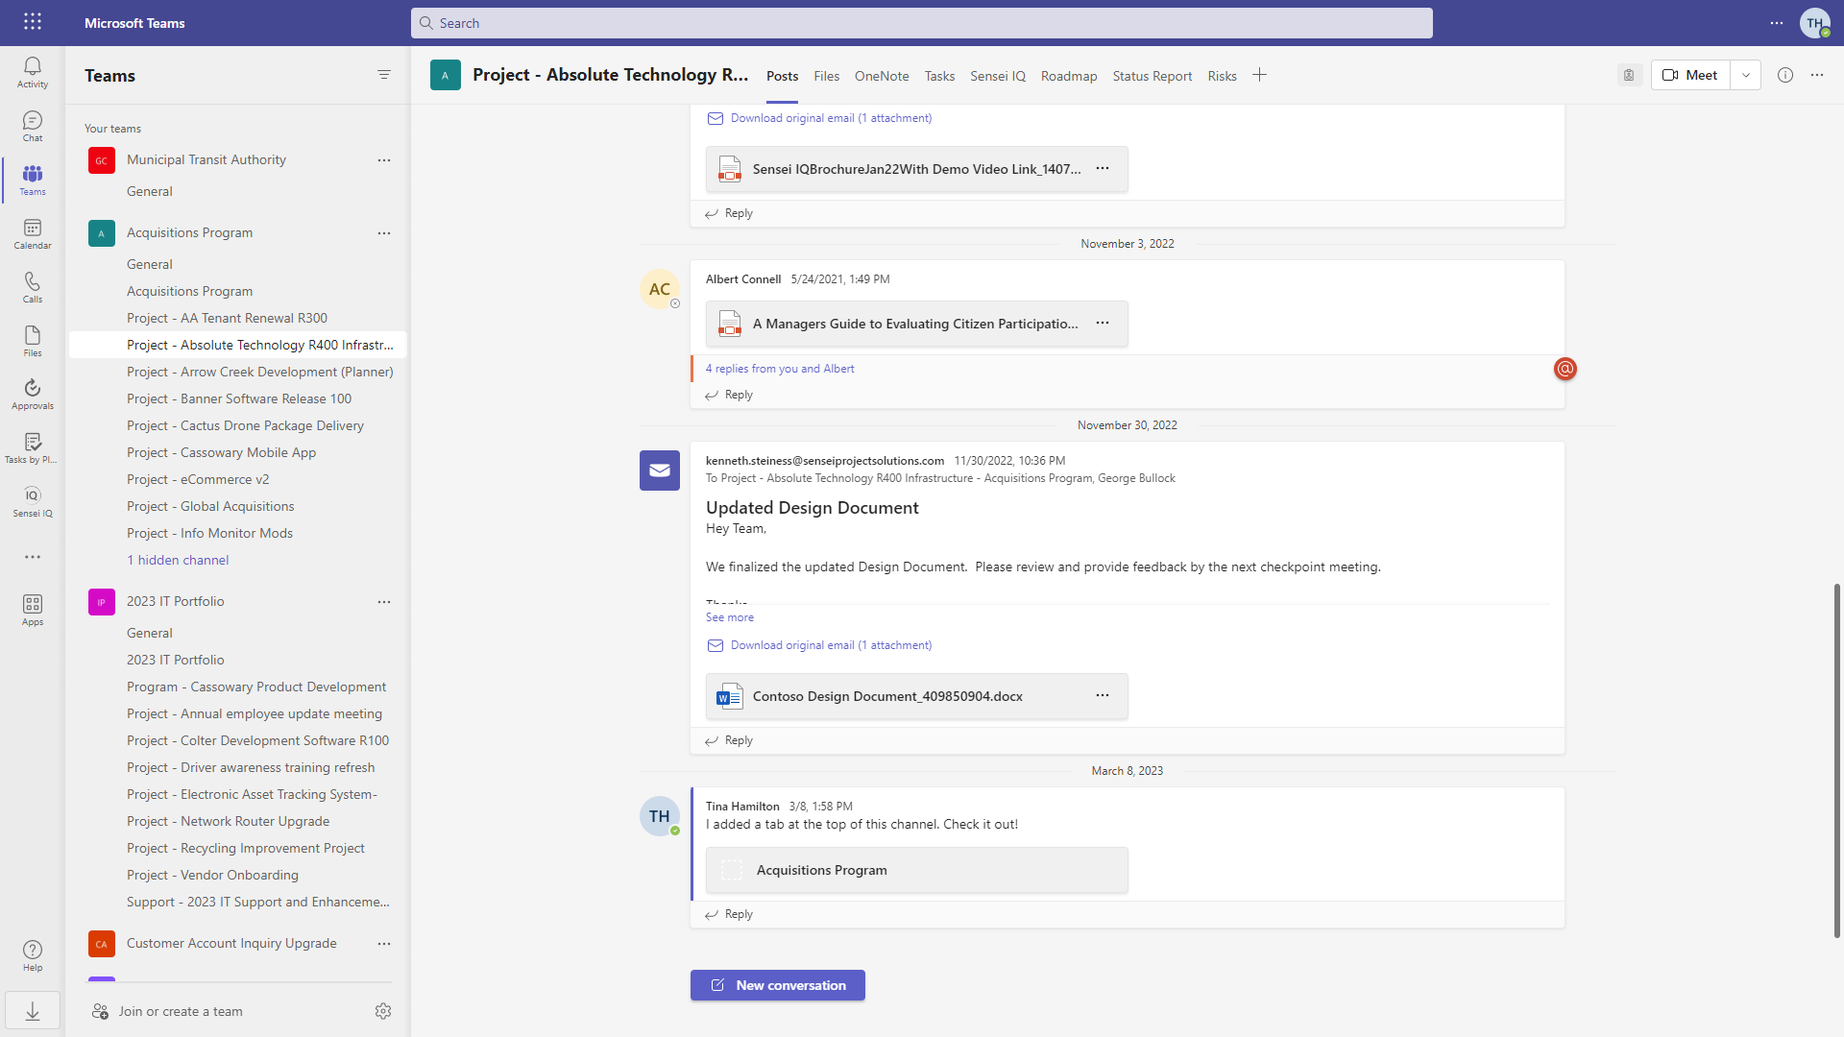Expand 4 replies from you and Albert
1844x1037 pixels.
pyautogui.click(x=780, y=369)
